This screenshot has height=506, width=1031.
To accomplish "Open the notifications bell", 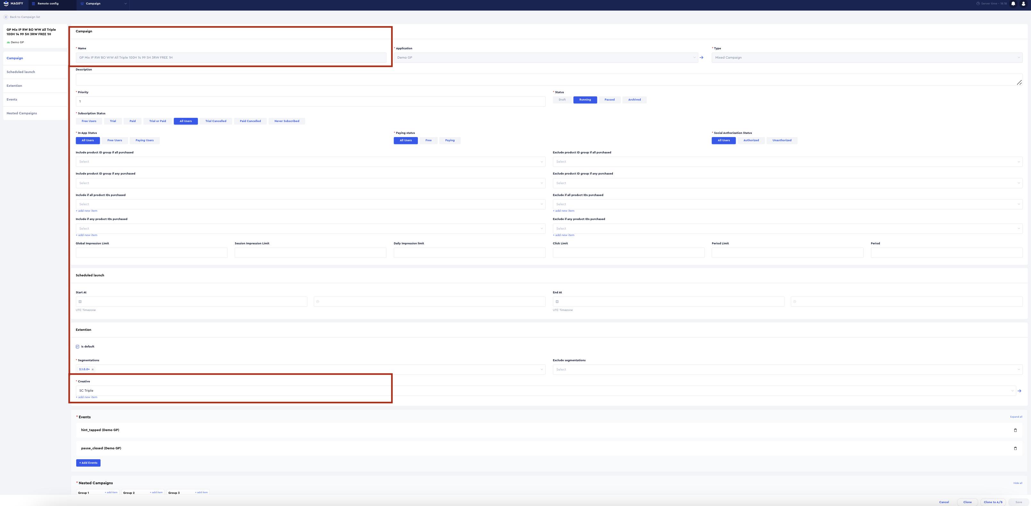I will point(1013,4).
